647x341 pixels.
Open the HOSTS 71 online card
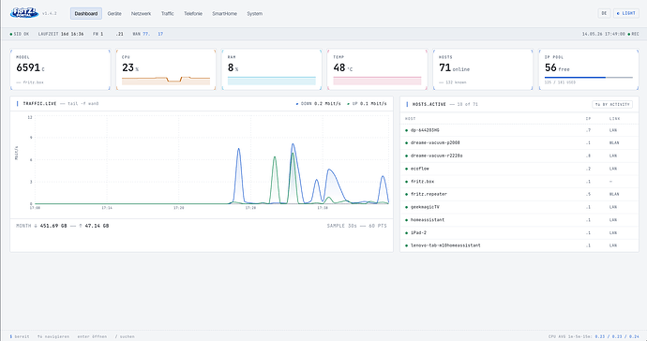[x=483, y=69]
